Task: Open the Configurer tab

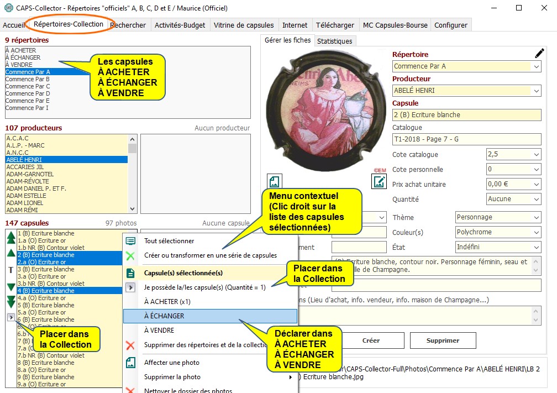Action: coord(451,25)
